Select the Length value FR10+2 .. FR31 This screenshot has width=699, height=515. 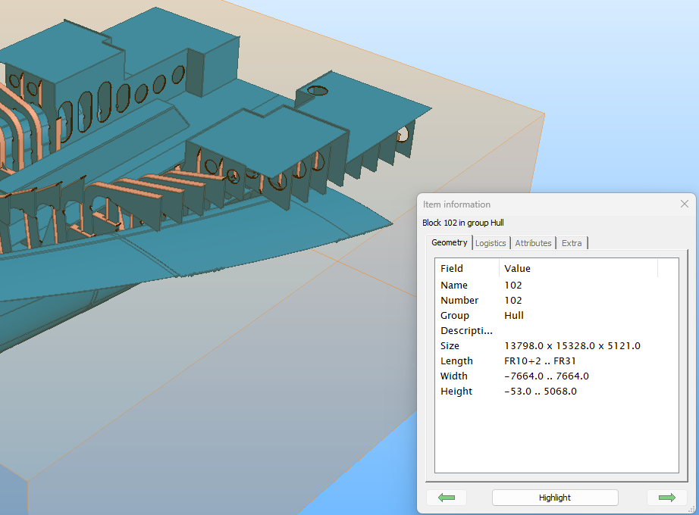coord(540,360)
